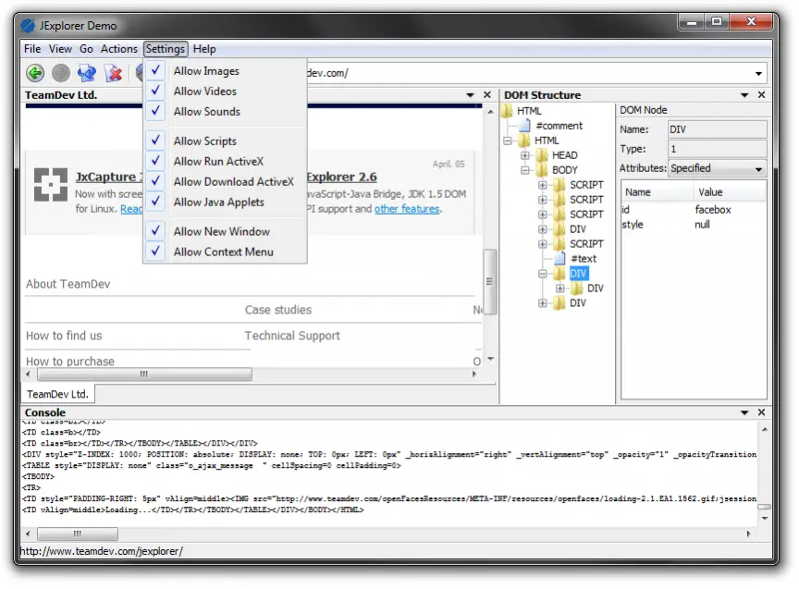Click the Console panel horizontal scrollbar

click(79, 534)
